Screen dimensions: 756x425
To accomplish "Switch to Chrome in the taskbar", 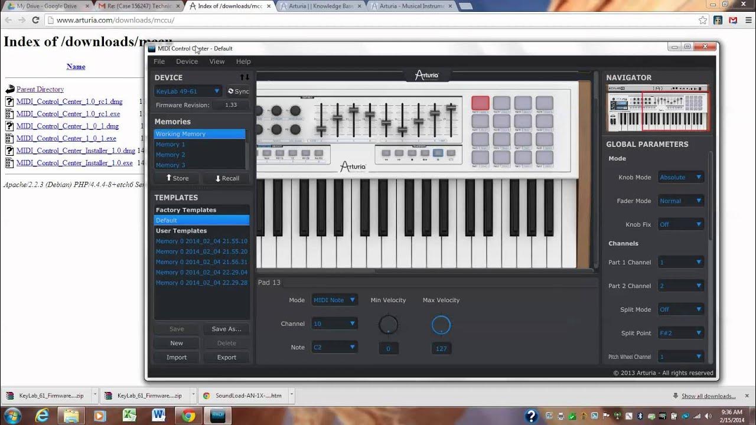I will click(188, 416).
